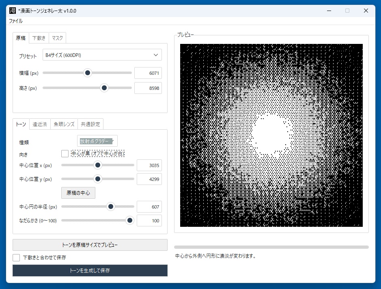Open the 共通設定 tab

point(90,124)
